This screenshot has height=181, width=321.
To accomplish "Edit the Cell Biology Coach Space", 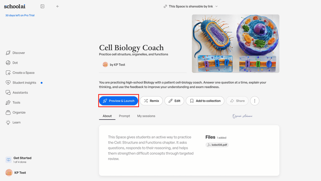I will (174, 101).
